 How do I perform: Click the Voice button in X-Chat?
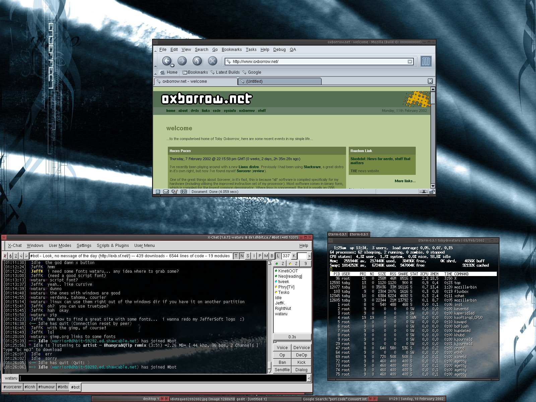(282, 348)
